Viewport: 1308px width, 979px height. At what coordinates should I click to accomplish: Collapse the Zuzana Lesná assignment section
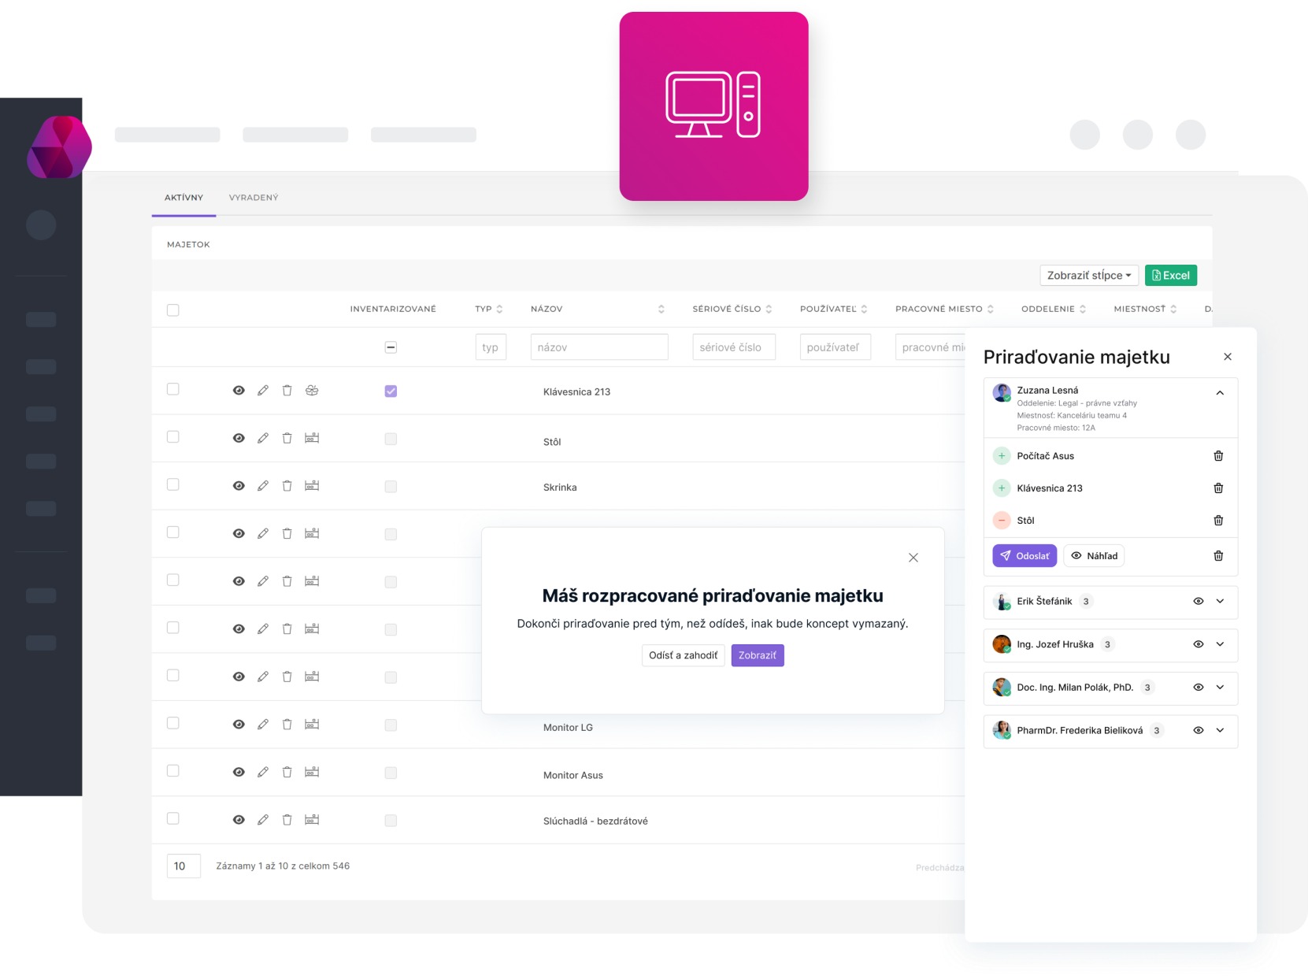[1220, 393]
